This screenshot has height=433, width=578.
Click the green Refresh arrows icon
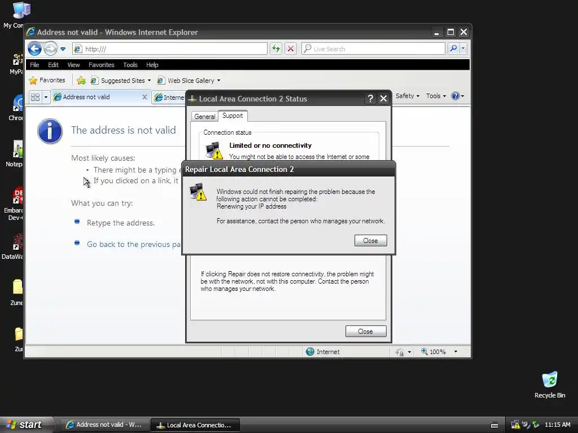tap(275, 48)
